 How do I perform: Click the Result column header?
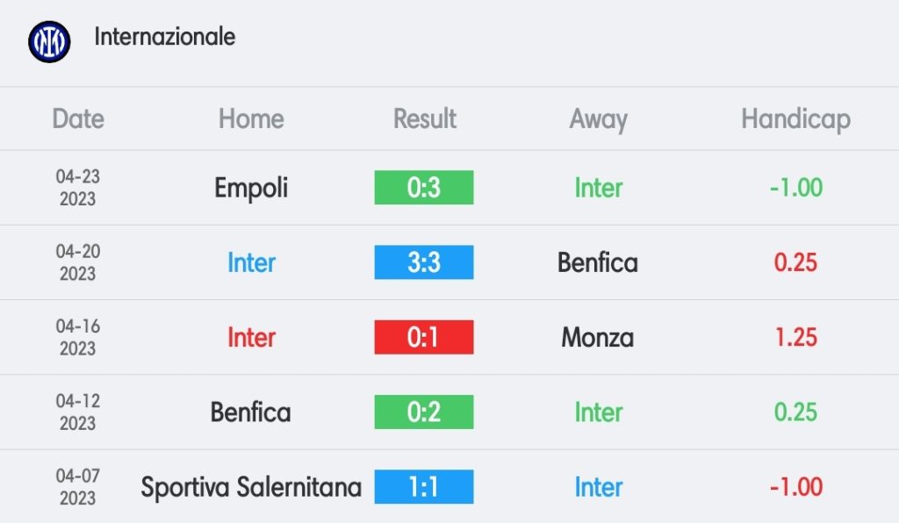click(424, 119)
